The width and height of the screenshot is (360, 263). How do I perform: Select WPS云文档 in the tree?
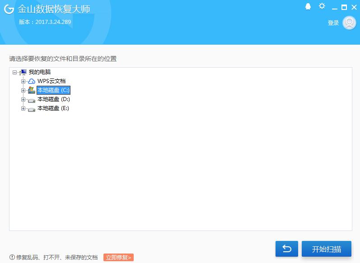pyautogui.click(x=51, y=81)
